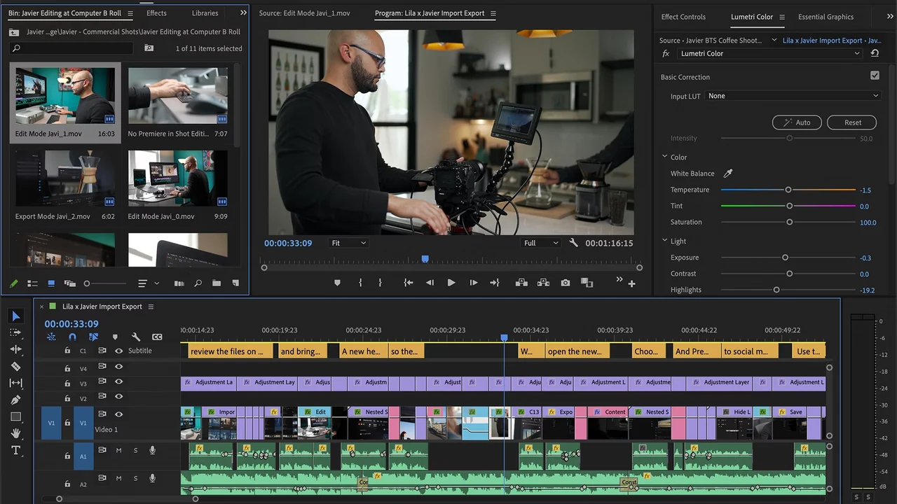Select the Hand tool
897x504 pixels.
point(16,433)
